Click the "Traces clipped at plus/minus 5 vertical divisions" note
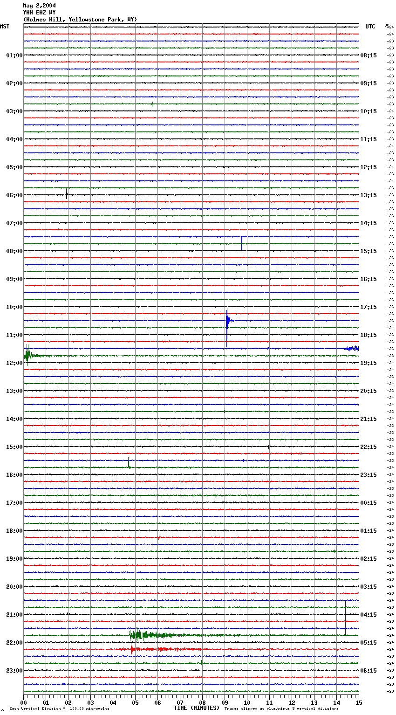Image resolution: width=396 pixels, height=715 pixels. 281,709
